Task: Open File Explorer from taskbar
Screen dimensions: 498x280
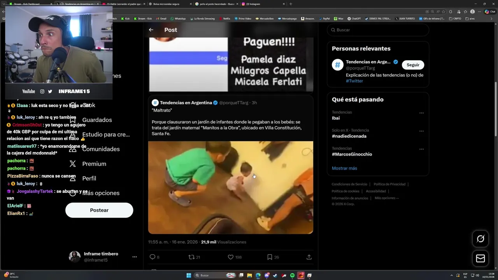Action: tap(249, 275)
